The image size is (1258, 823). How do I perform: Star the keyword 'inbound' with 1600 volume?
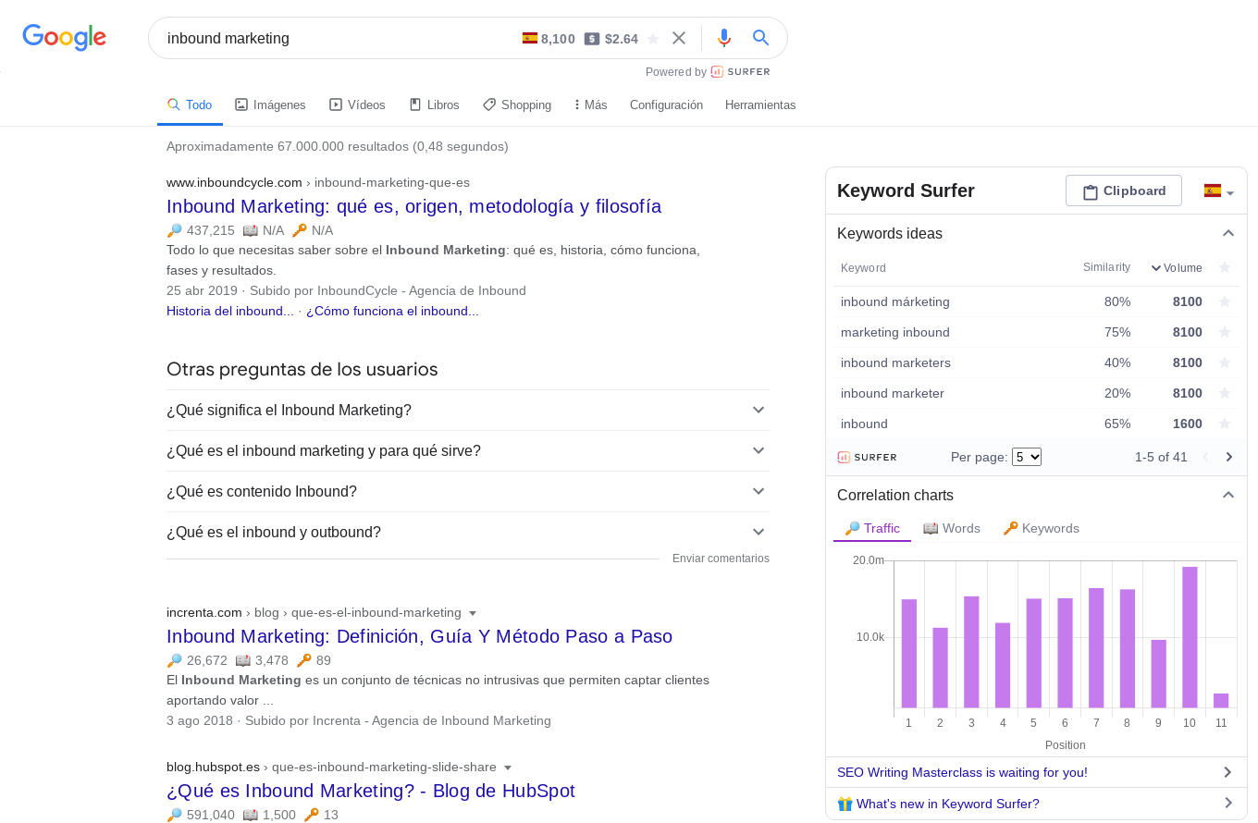click(1225, 424)
